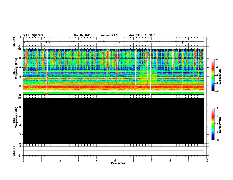Select the ch.1 voltage waveform strip
The height and width of the screenshot is (180, 233).
(x=115, y=42)
